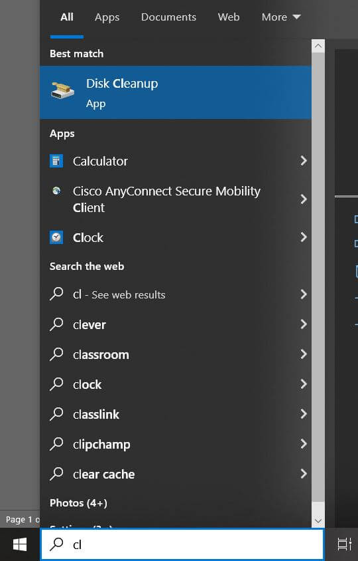Switch to the Web search tab

pyautogui.click(x=229, y=17)
